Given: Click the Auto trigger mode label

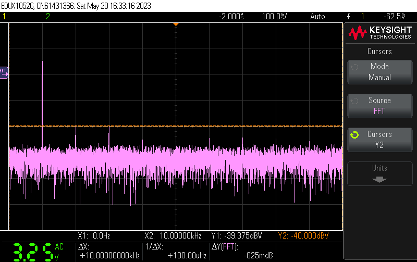Looking at the screenshot, I should click(x=317, y=17).
